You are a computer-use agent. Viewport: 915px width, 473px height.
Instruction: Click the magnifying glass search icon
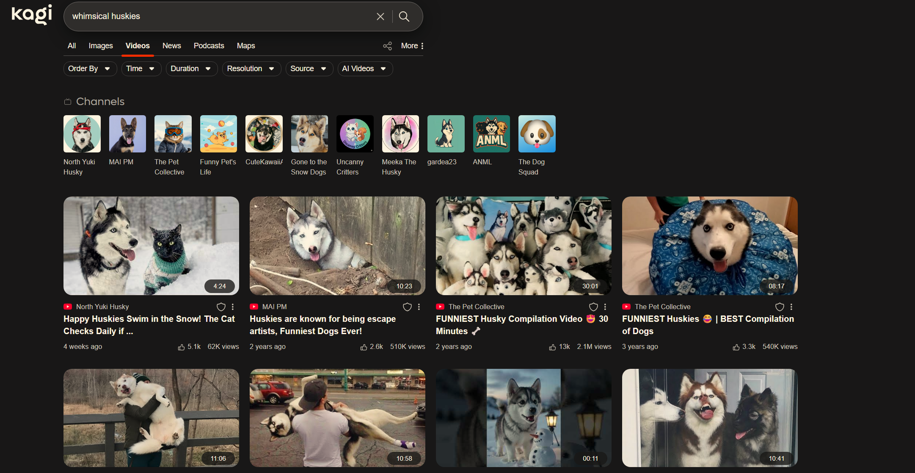pos(404,17)
